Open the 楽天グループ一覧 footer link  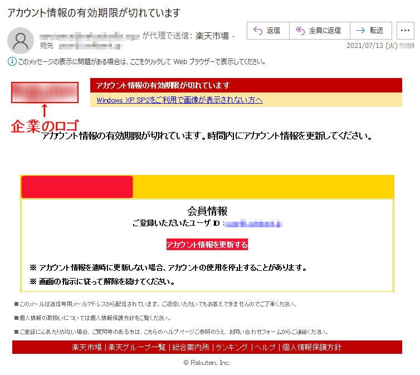click(x=137, y=347)
